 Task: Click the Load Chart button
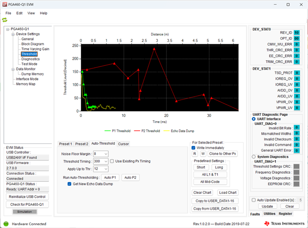point(228,193)
